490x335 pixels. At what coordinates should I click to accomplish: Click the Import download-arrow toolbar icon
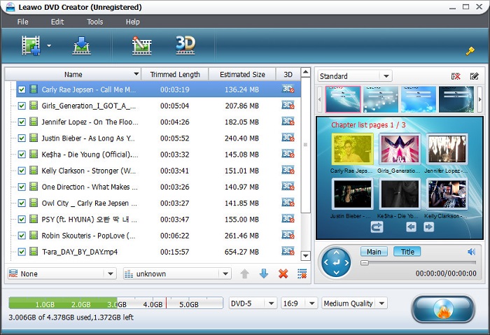81,47
